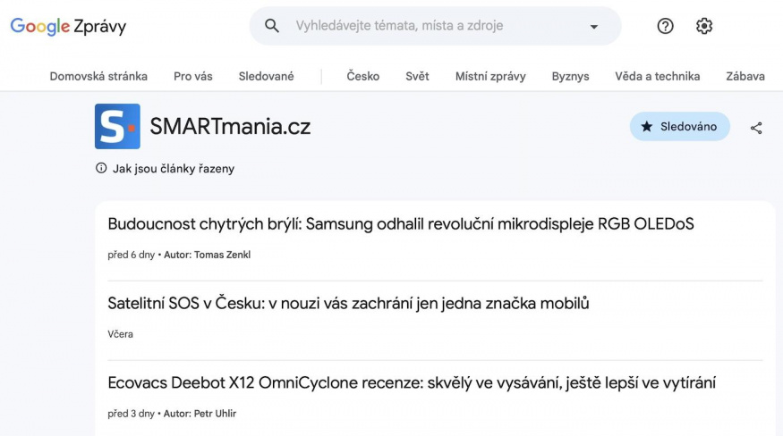Select the Svět section tab
The width and height of the screenshot is (783, 436).
point(417,76)
